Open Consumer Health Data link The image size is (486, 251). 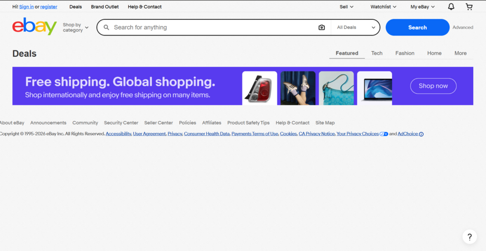207,134
